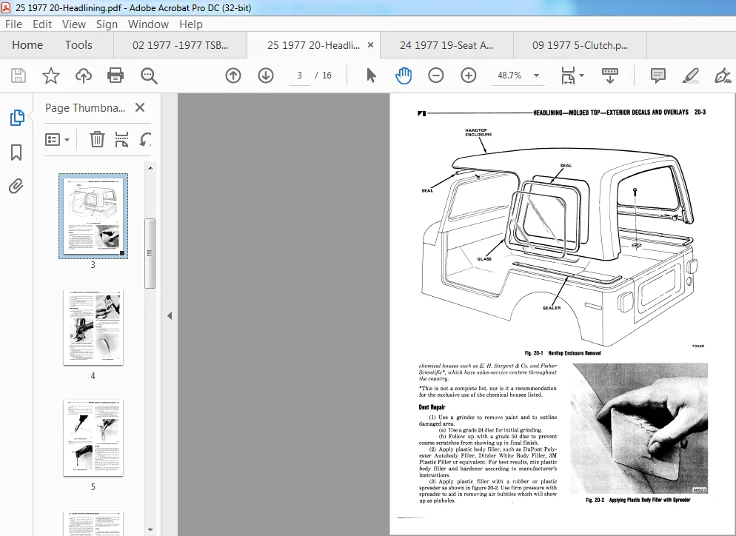The image size is (736, 536).
Task: Open the Help menu
Action: (x=191, y=24)
